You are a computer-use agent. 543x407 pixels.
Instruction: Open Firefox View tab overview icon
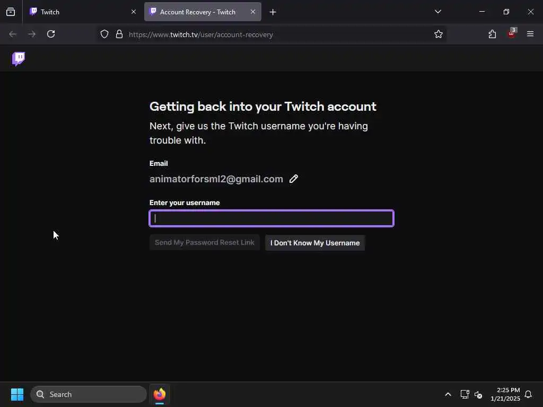11,12
